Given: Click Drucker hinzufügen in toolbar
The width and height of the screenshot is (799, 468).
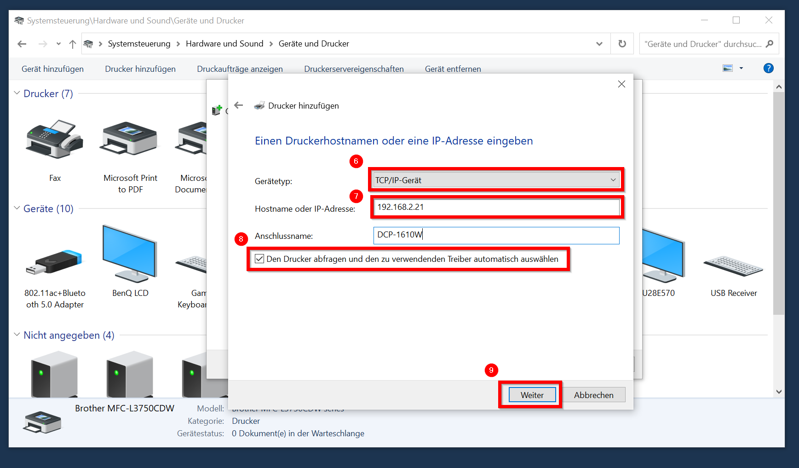Looking at the screenshot, I should click(140, 69).
